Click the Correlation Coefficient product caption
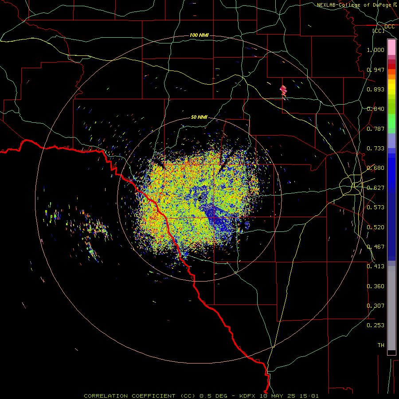This screenshot has height=399, width=399. click(201, 396)
